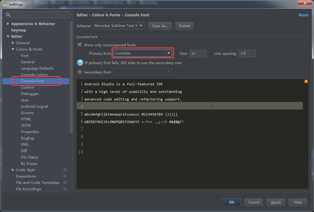
Task: Enable the Secondary font checkbox
Action: pos(80,71)
